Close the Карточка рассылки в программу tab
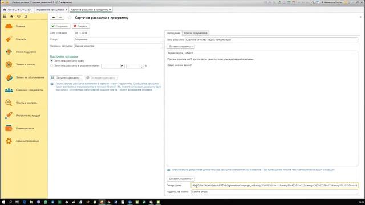Screen dimensions: 365x205 point(110,10)
